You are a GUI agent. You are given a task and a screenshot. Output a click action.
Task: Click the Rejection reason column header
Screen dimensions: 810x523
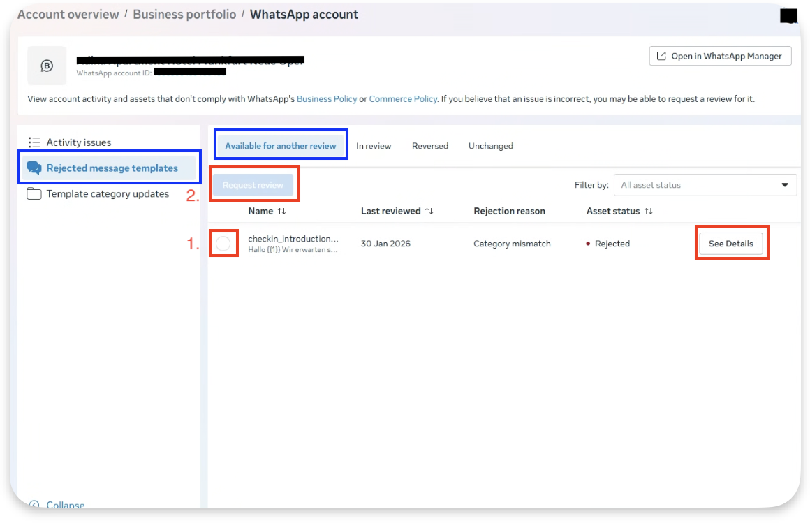point(509,212)
